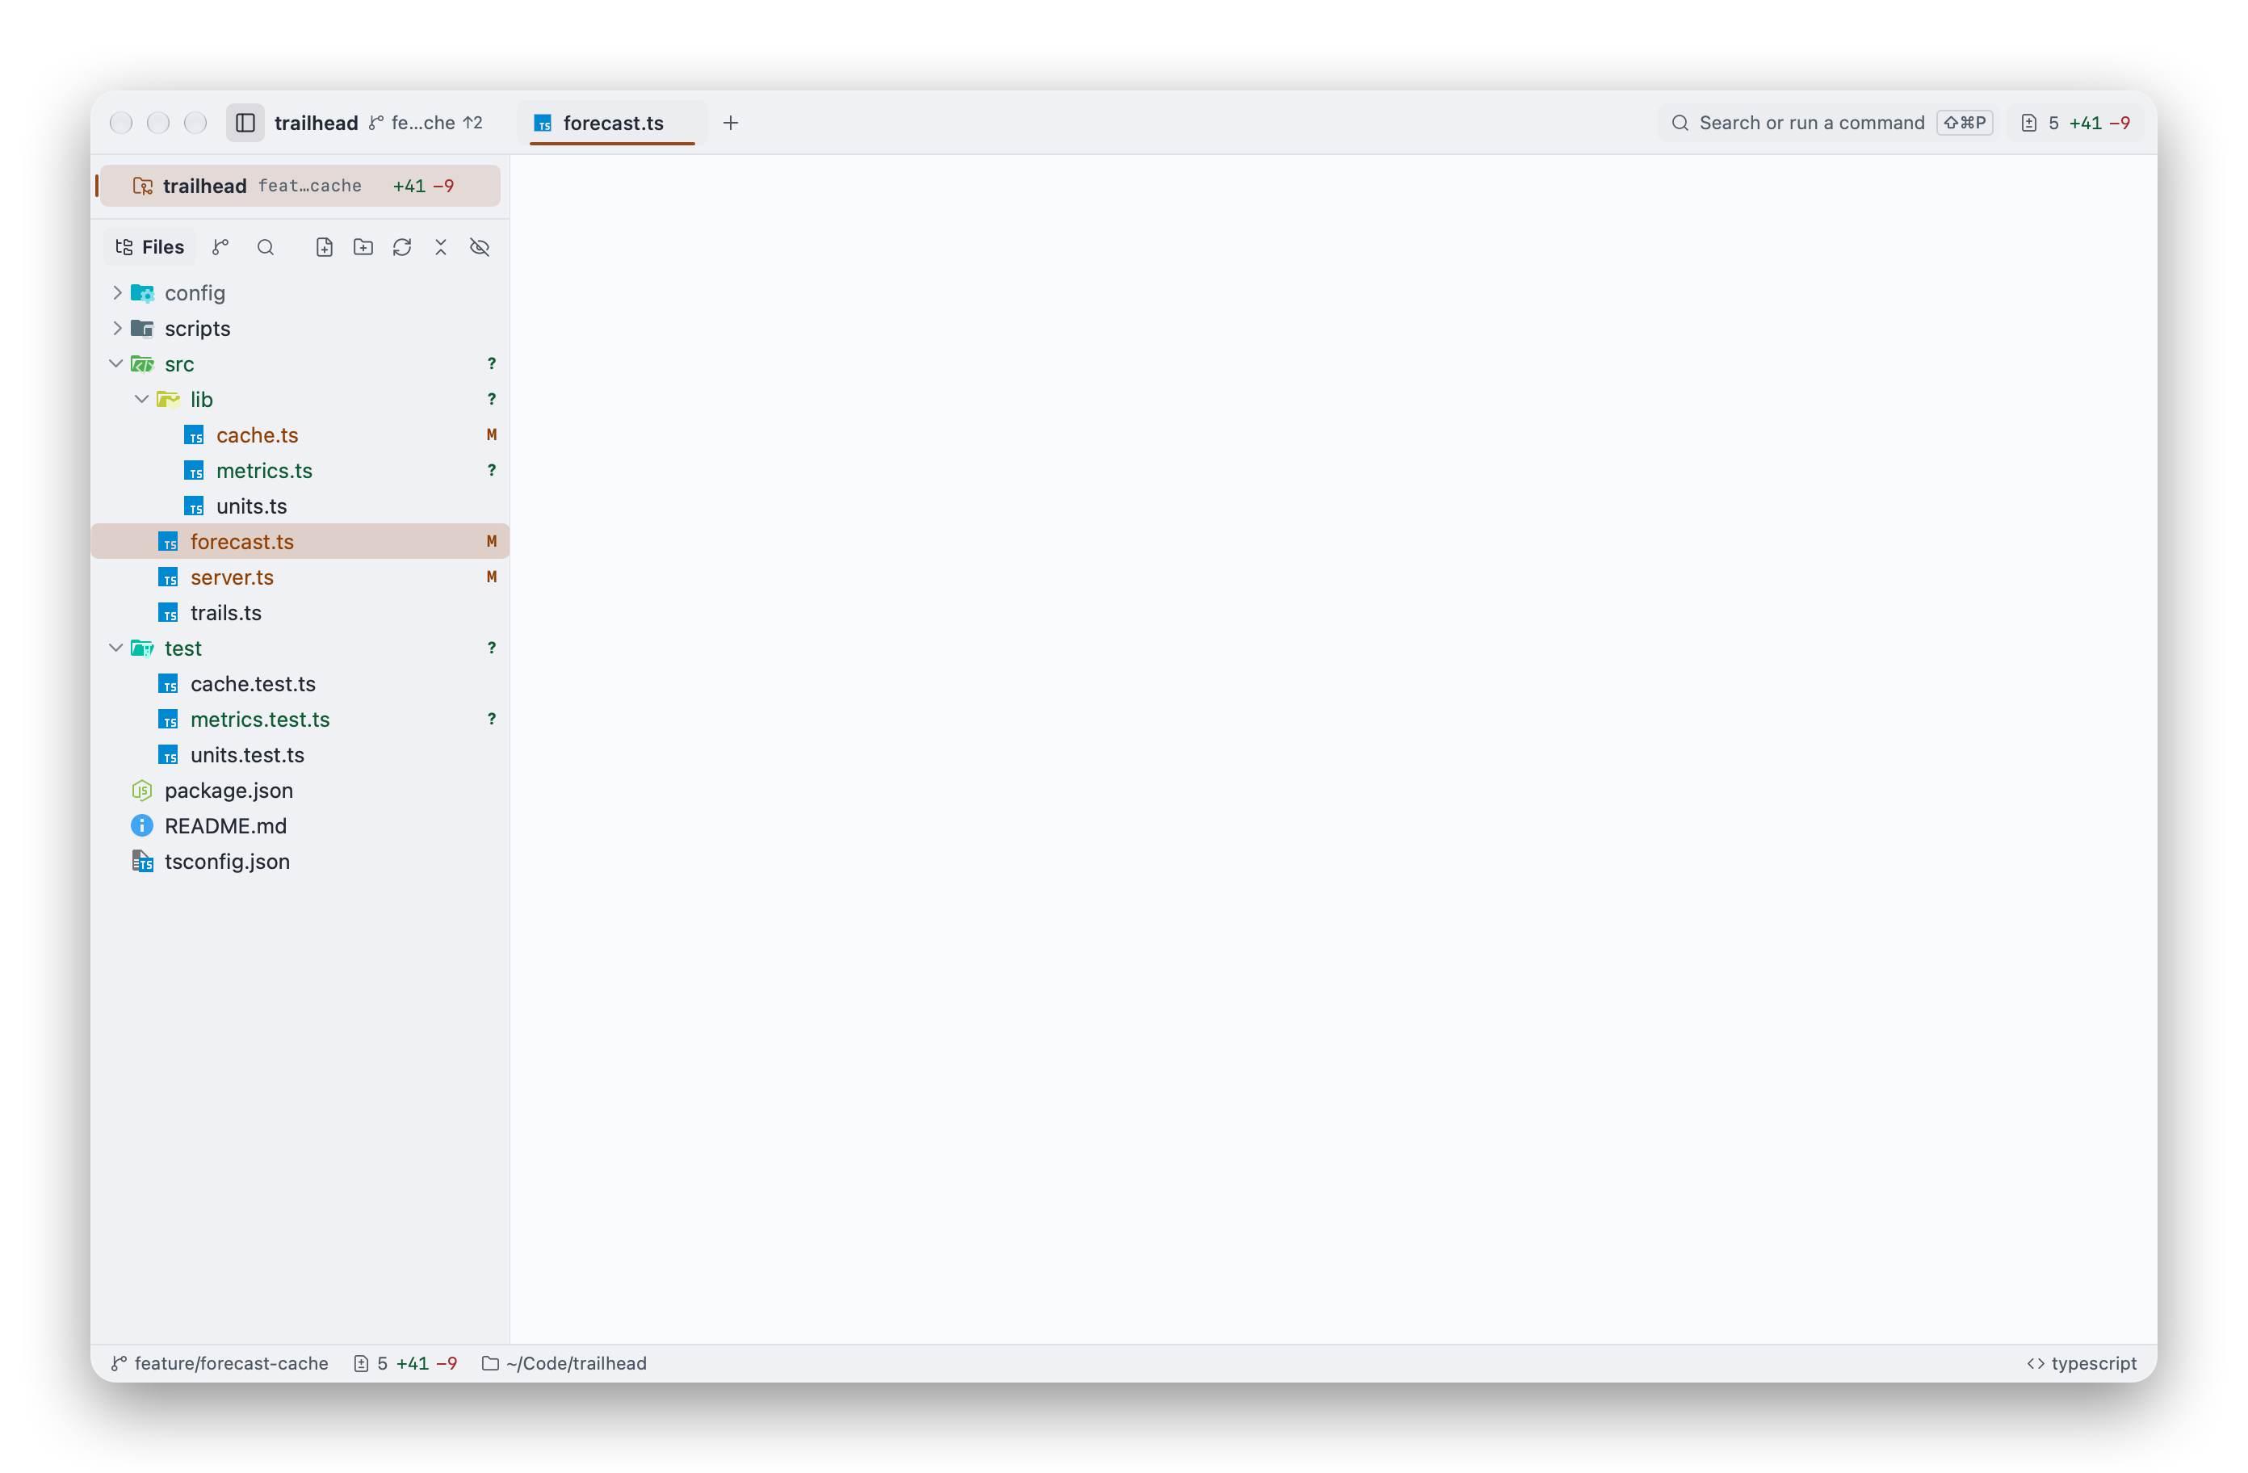Add a new tab with plus button
This screenshot has height=1473, width=2248.
click(x=730, y=123)
